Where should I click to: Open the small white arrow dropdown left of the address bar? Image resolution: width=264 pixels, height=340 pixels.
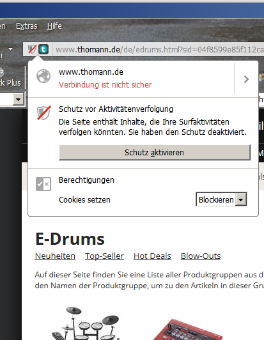pos(10,49)
